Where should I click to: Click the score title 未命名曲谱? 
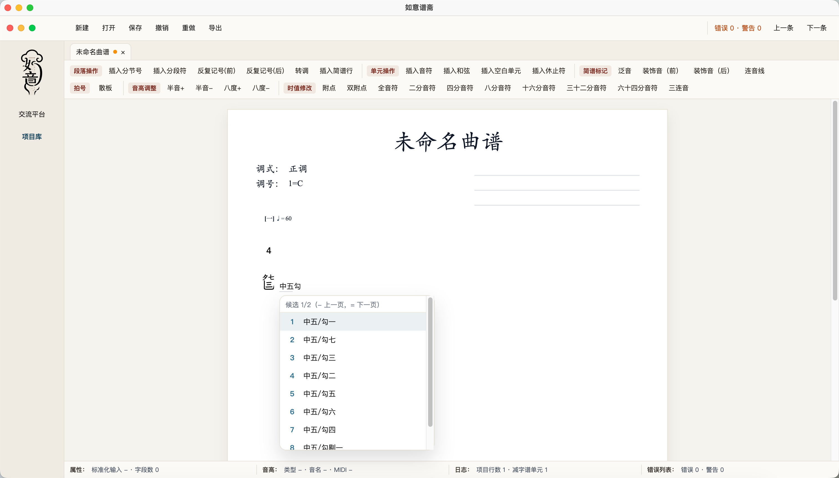click(449, 142)
